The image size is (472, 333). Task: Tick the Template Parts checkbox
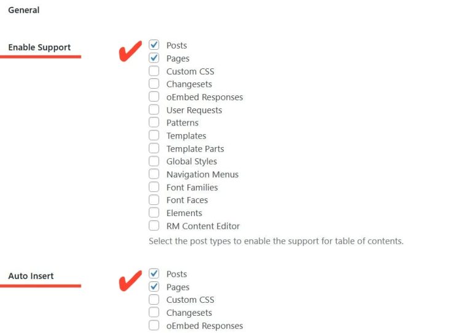(154, 148)
